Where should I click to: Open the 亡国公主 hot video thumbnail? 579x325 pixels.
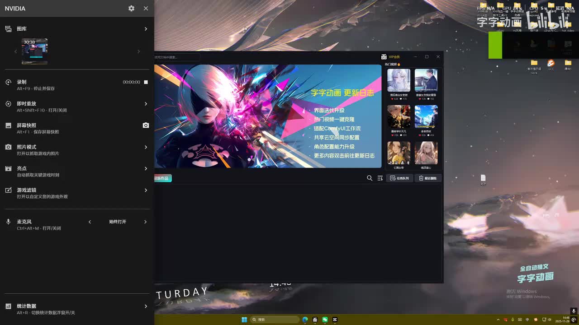click(x=399, y=153)
